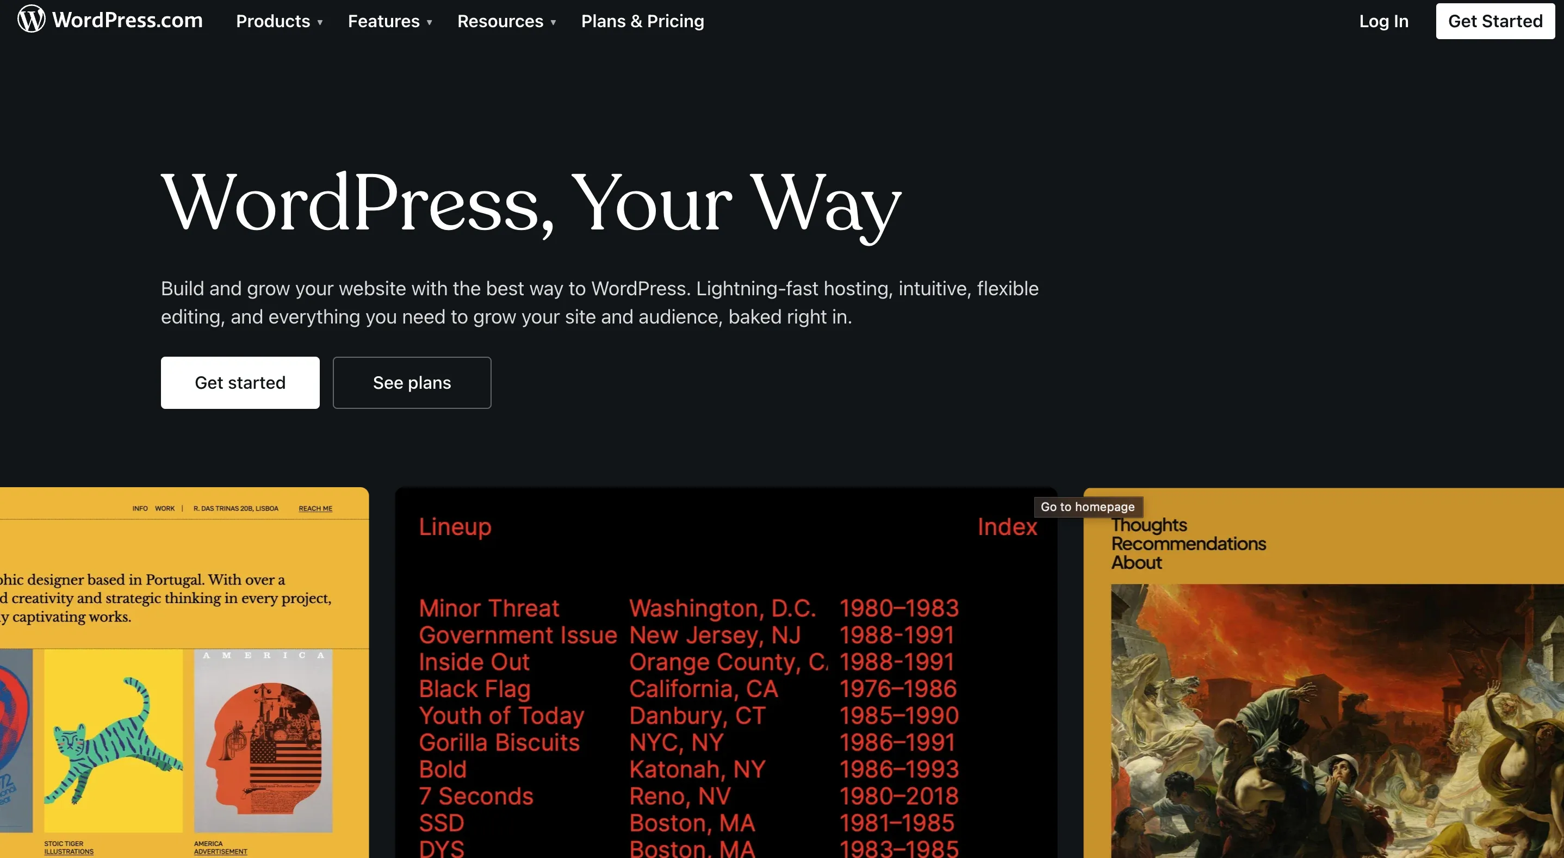Click the Get started hero CTA
Viewport: 1564px width, 858px height.
coord(240,382)
